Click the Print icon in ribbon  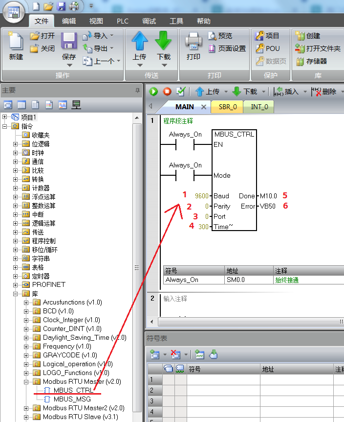pos(193,47)
